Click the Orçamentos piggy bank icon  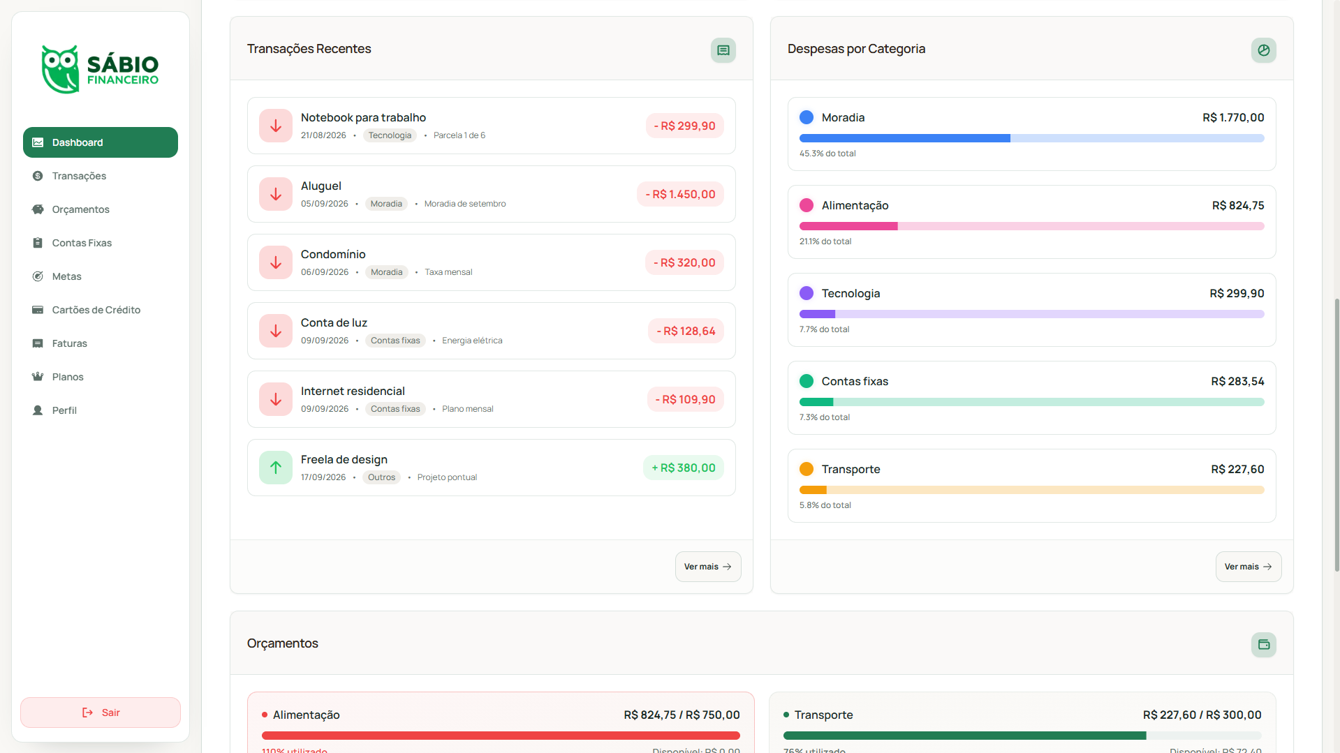coord(38,209)
